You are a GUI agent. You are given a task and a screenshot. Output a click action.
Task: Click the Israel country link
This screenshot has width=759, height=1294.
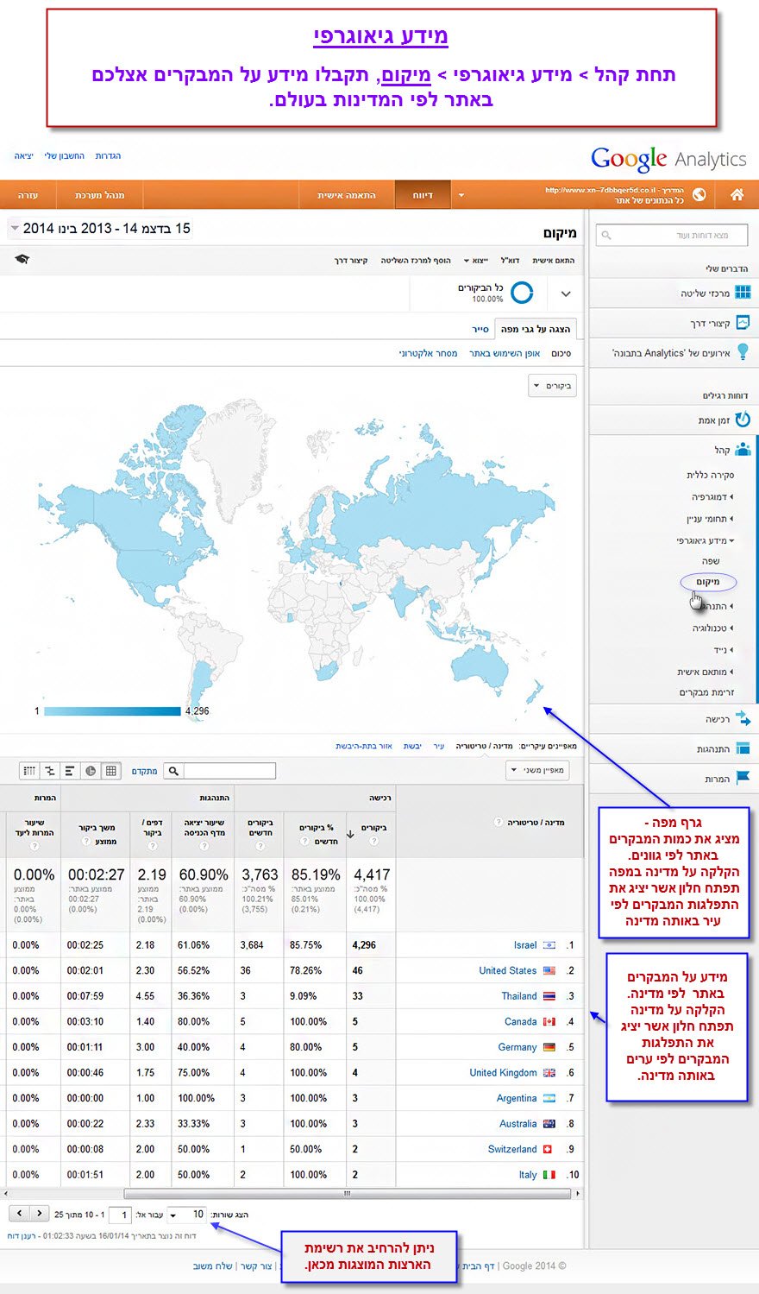coord(524,945)
